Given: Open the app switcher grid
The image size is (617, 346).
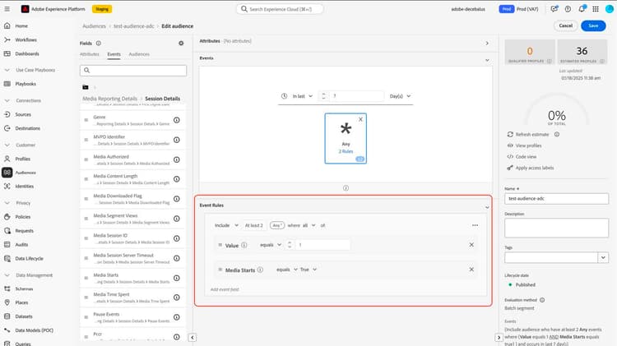Looking at the screenshot, I should click(596, 9).
